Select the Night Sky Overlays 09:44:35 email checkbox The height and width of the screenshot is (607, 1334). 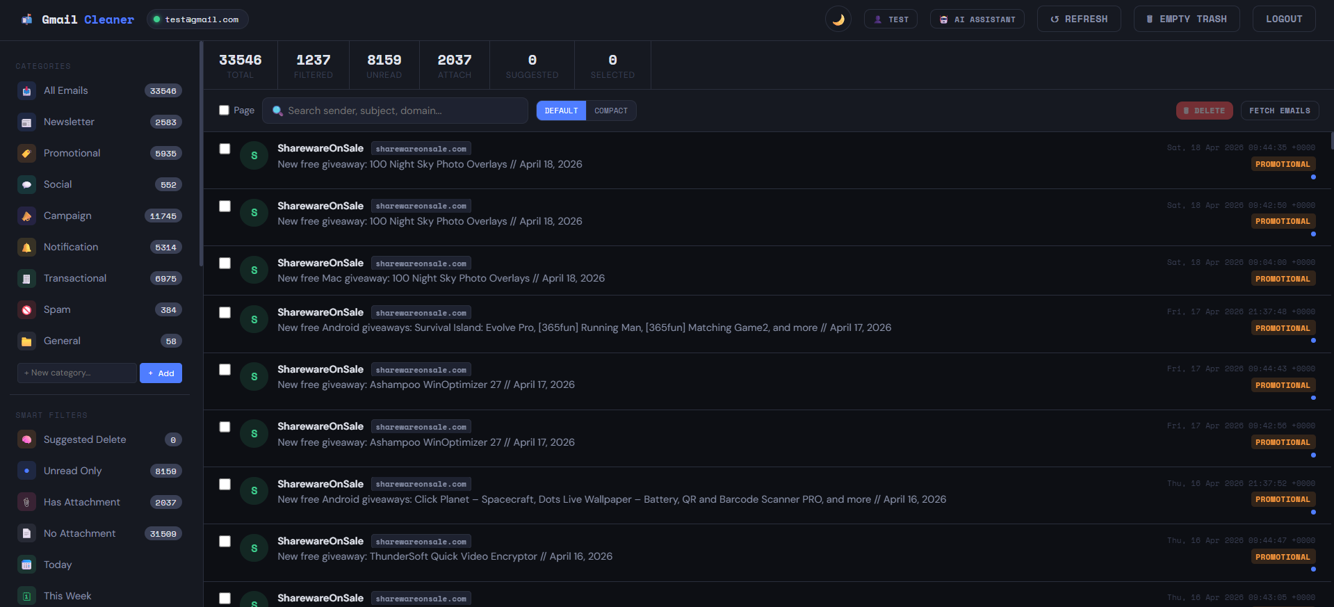tap(225, 149)
